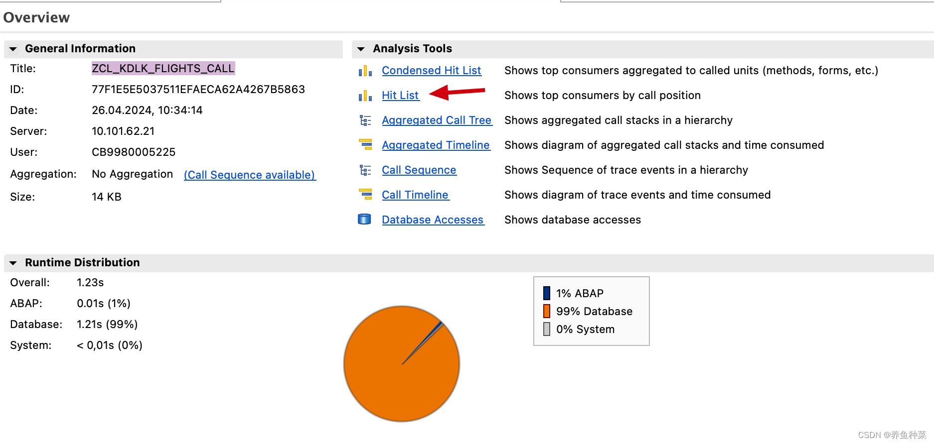Screen dimensions: 934x444
Task: Click the 'Shows database accesses' description
Action: pyautogui.click(x=573, y=220)
